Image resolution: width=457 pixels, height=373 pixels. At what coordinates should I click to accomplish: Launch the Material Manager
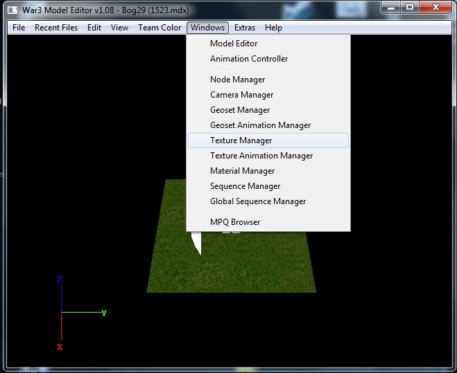pos(268,171)
